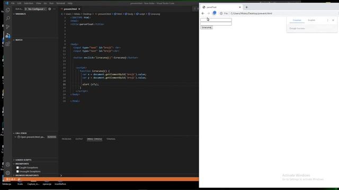Switch to the Problems panel tab

click(66, 139)
